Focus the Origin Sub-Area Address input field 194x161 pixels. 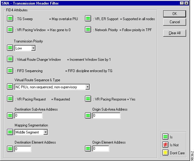pos(106,115)
